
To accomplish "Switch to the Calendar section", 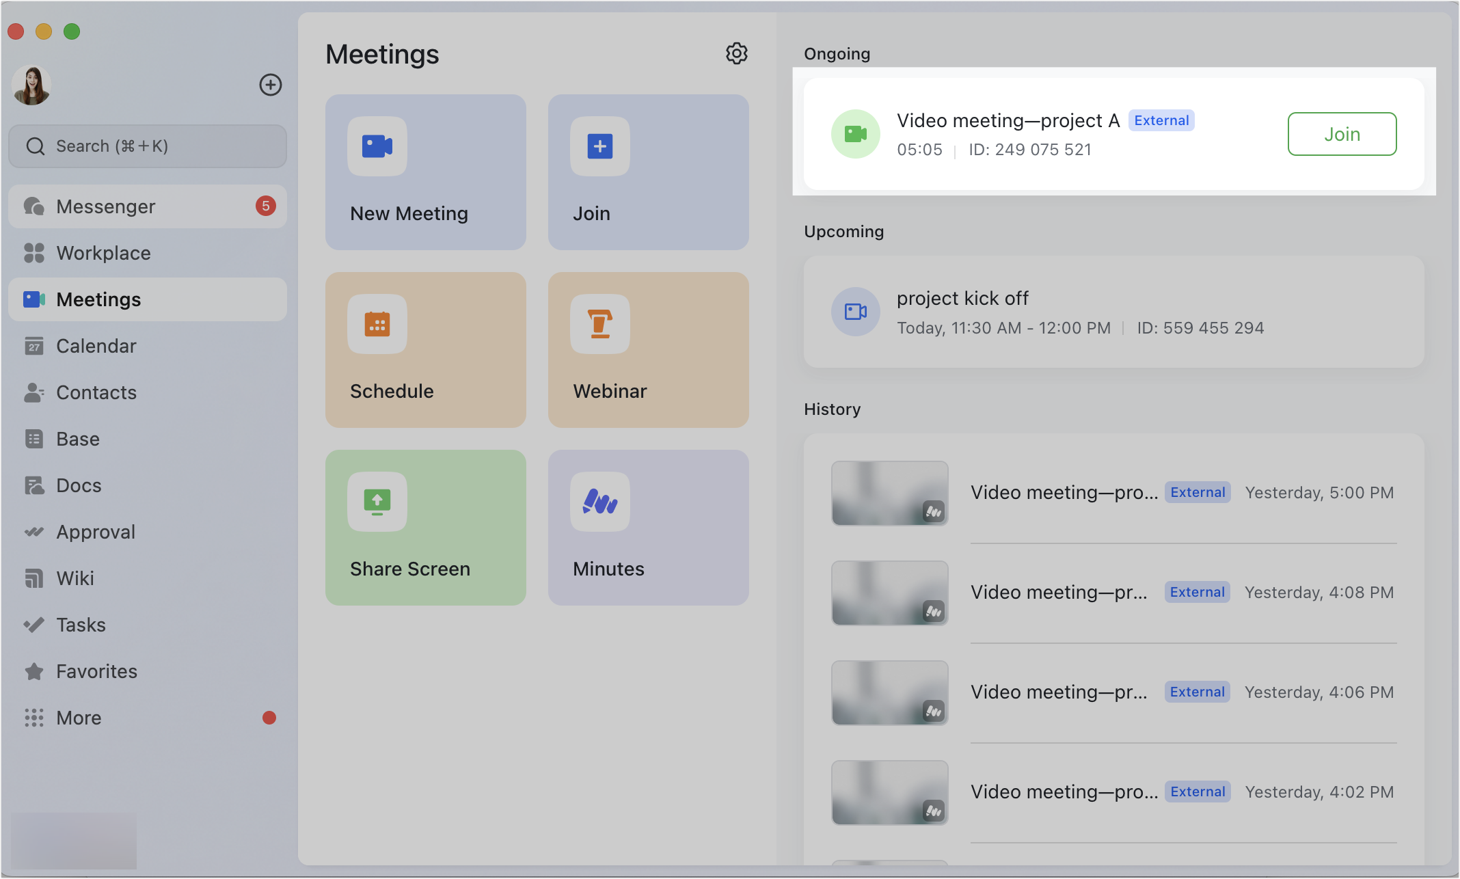I will pyautogui.click(x=96, y=346).
